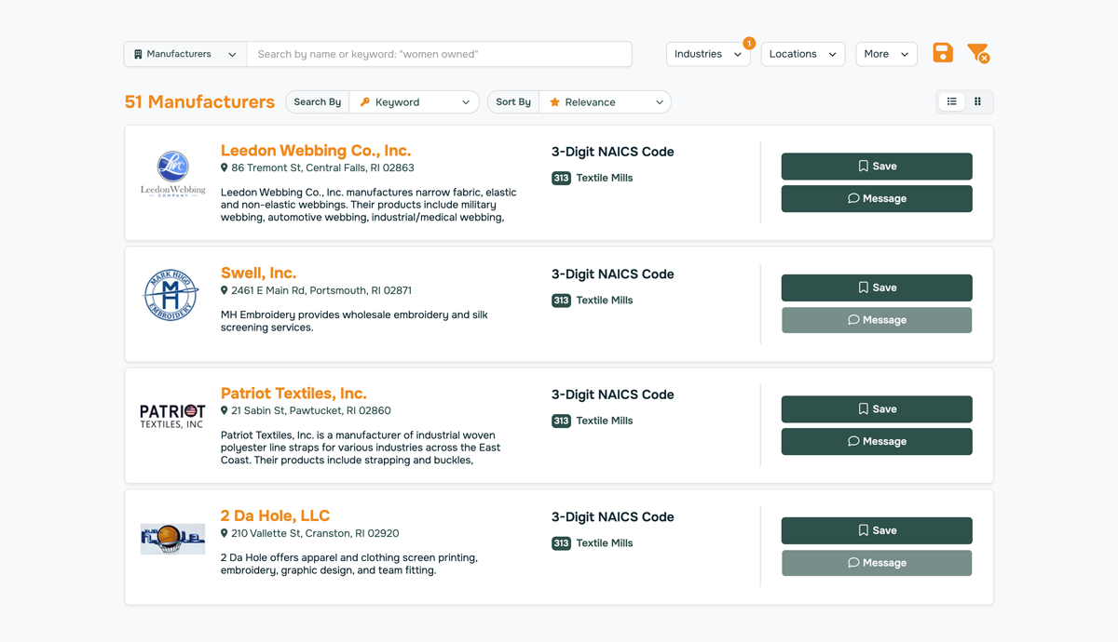Click the map pin beside 210 Vallette St

[x=224, y=533]
